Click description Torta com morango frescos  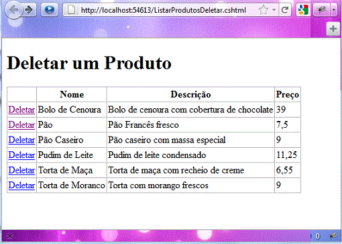(x=158, y=186)
